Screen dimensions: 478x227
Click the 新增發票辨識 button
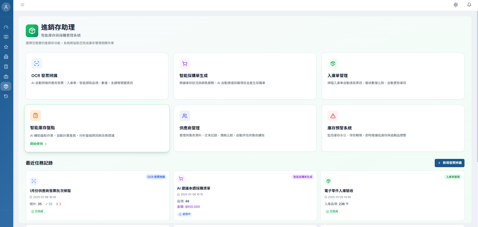pos(449,163)
